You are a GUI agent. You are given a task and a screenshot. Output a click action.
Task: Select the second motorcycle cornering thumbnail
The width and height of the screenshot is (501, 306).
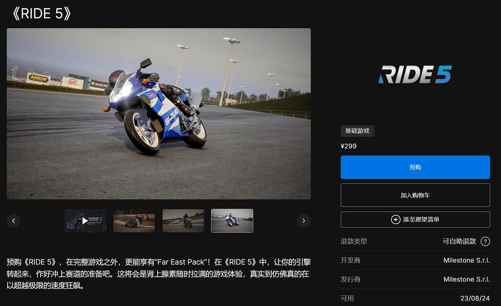[x=134, y=221]
